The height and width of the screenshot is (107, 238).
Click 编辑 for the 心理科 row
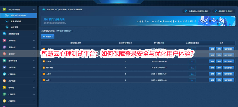[212, 74]
